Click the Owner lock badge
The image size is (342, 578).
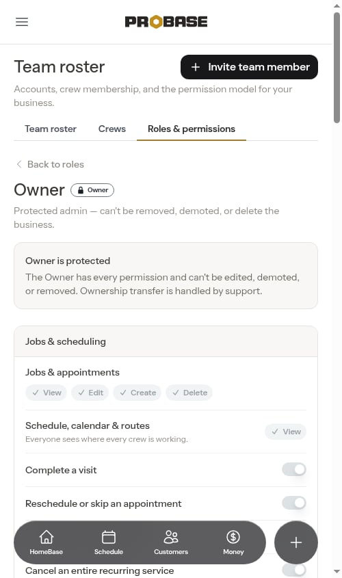(92, 190)
